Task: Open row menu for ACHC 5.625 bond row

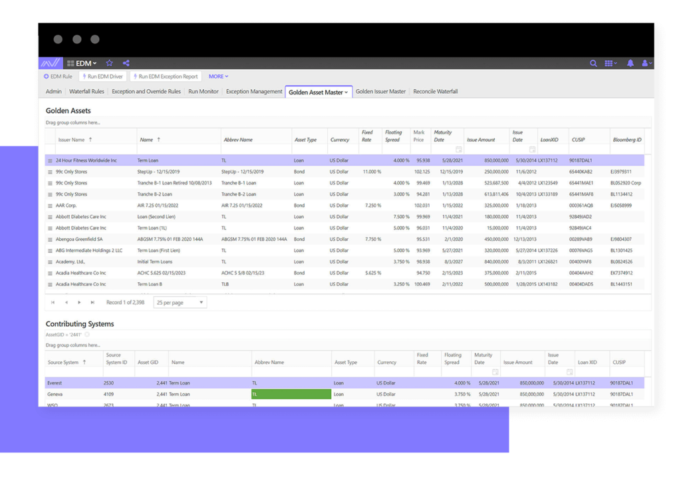Action: pyautogui.click(x=50, y=273)
